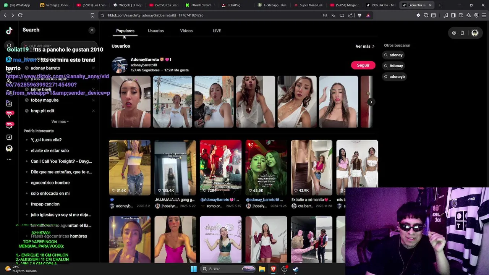Open the Brave Shields lion icon
489x275 pixels.
coord(359,15)
